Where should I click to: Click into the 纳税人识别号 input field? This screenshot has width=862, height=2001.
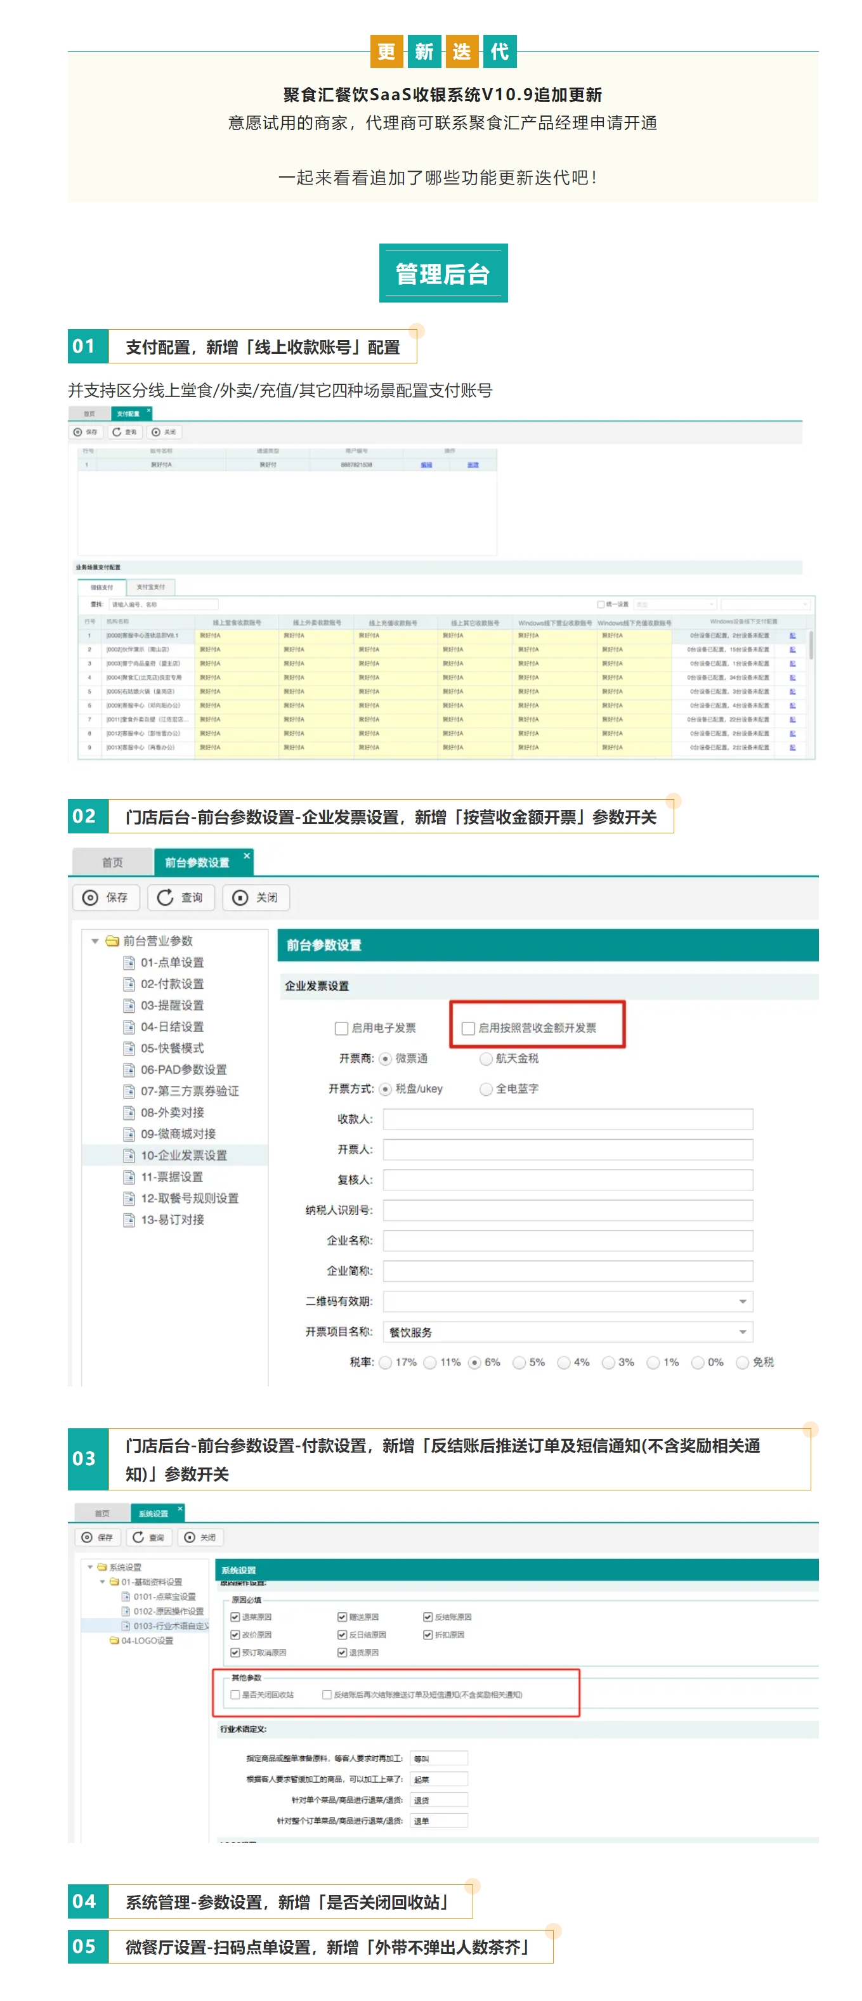tap(568, 1209)
